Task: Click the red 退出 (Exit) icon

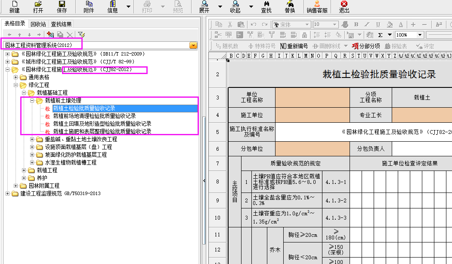Action: coord(344,6)
